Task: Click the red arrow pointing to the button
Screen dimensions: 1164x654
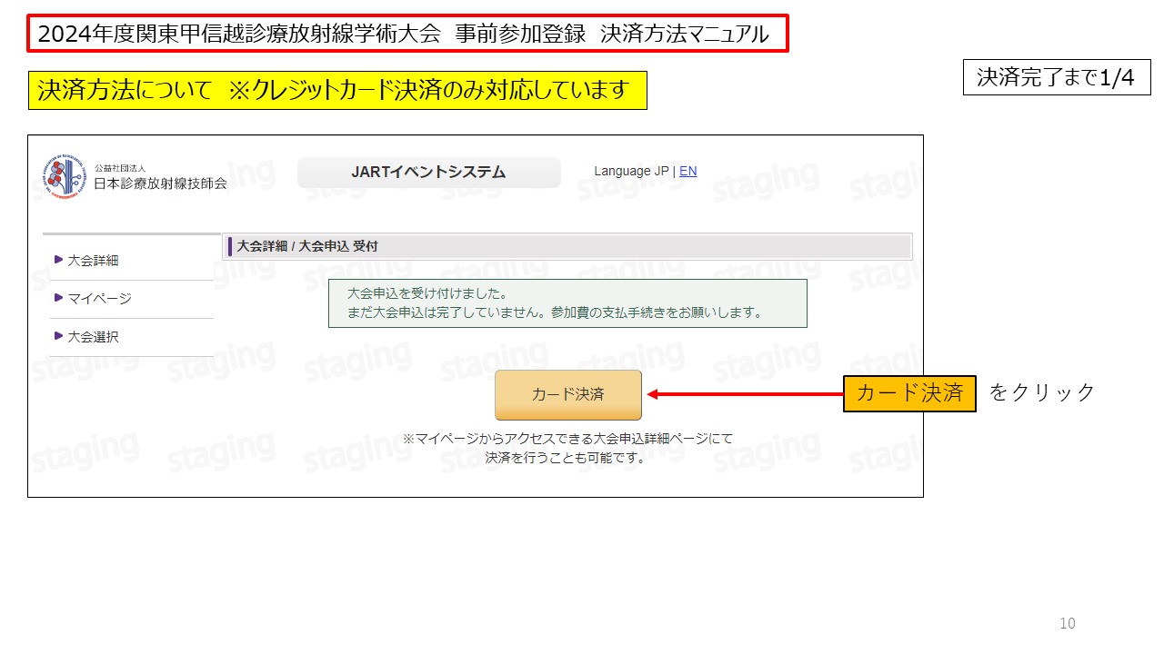Action: tap(744, 394)
